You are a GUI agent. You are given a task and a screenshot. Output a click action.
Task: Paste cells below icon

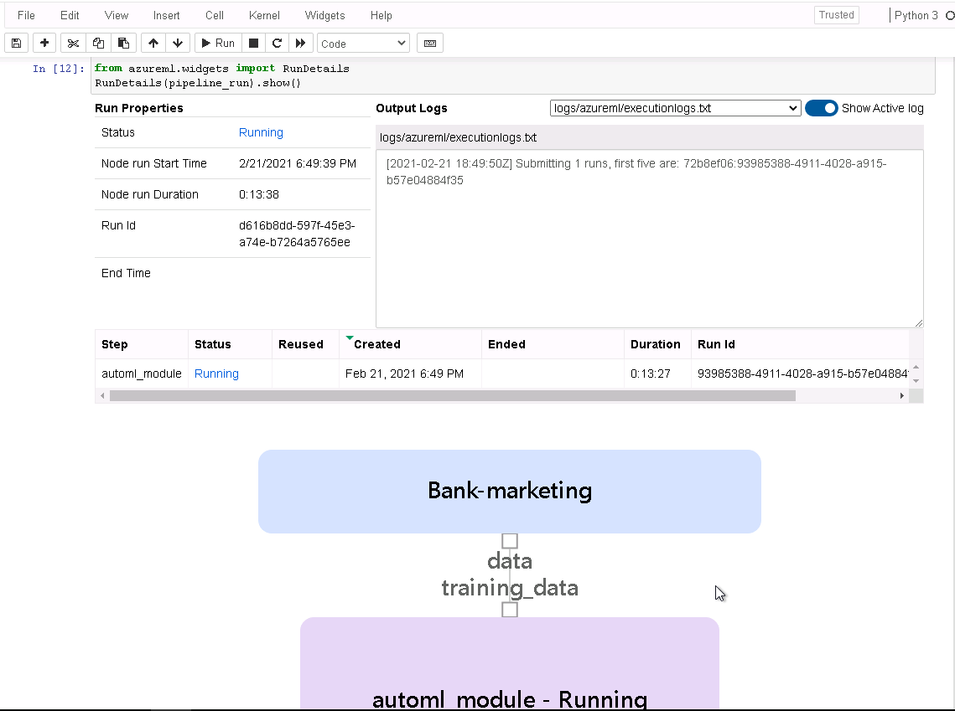(x=123, y=44)
